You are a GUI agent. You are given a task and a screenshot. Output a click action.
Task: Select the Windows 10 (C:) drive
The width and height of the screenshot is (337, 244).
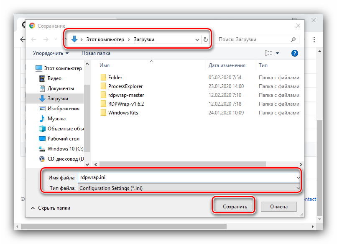click(65, 149)
